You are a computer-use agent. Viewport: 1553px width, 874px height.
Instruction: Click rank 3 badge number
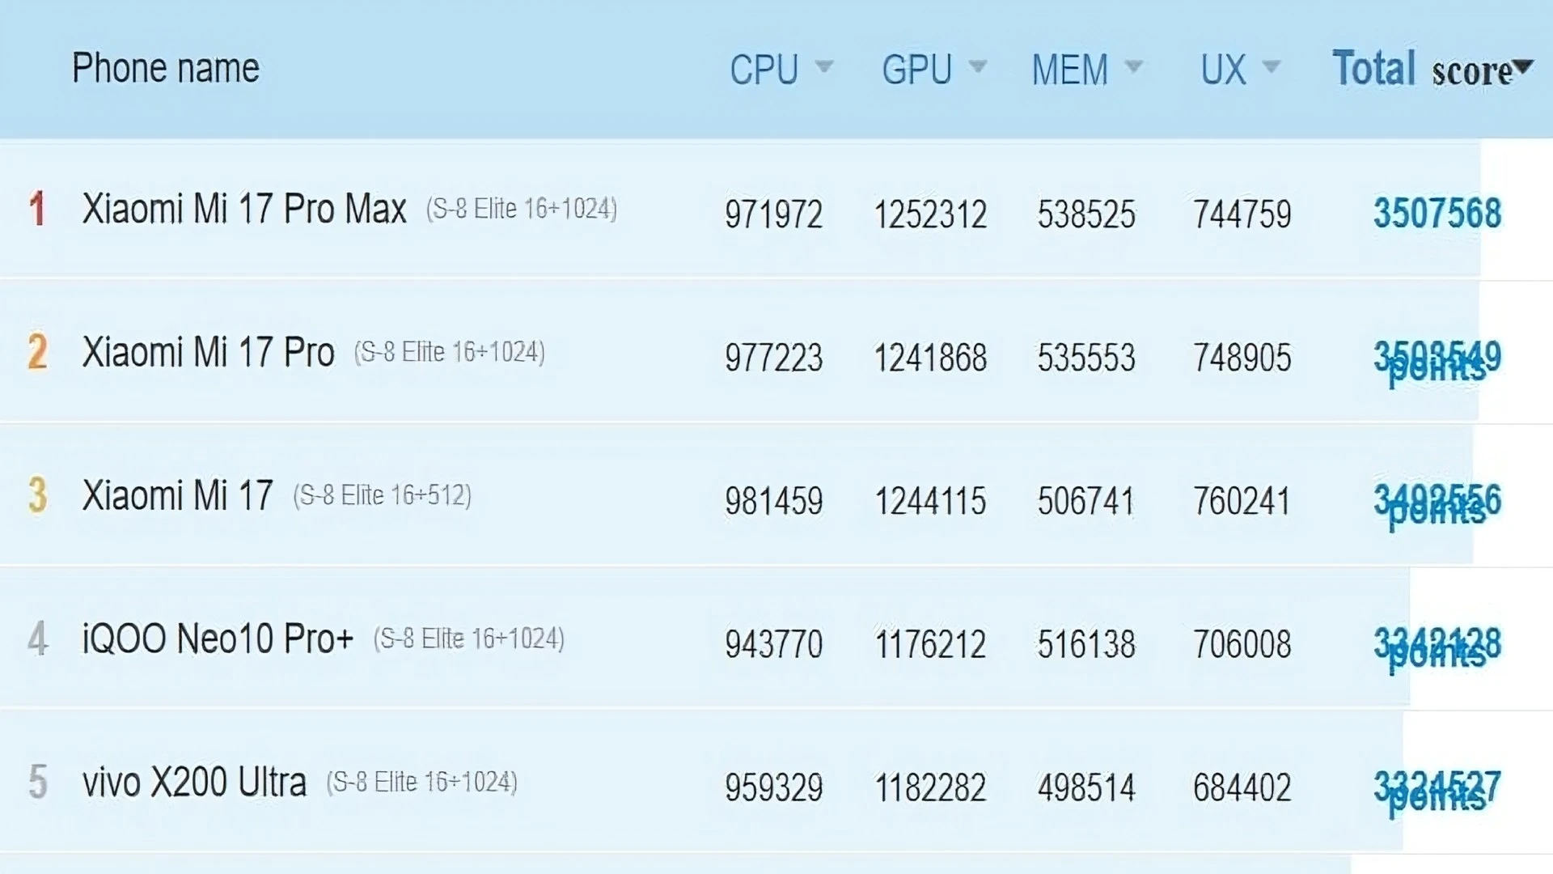37,495
